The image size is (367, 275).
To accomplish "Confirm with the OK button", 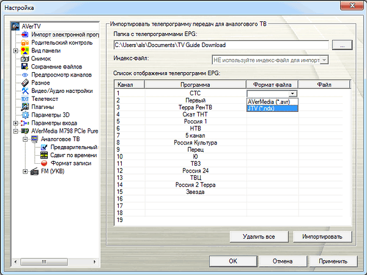I will 233,261.
